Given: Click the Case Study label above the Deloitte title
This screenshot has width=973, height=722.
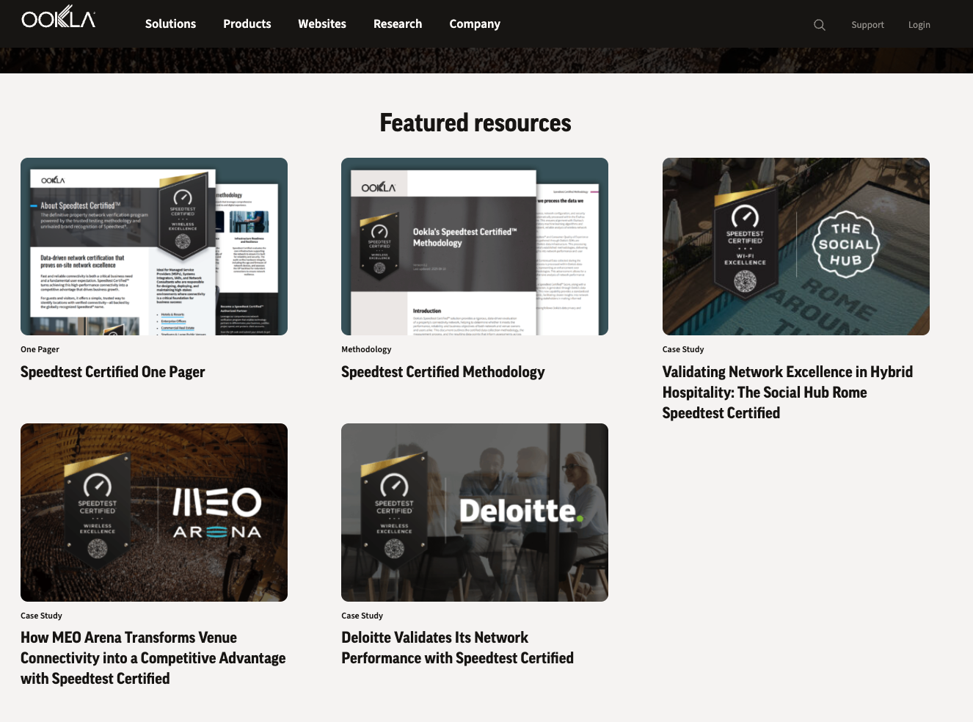Looking at the screenshot, I should pos(362,616).
